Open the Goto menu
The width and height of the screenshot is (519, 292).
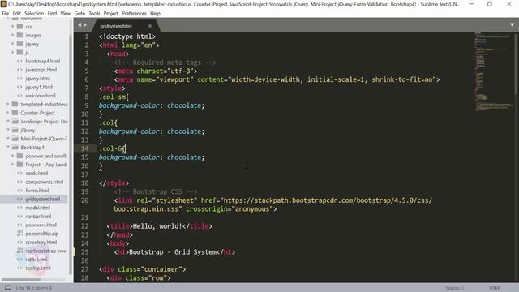79,14
